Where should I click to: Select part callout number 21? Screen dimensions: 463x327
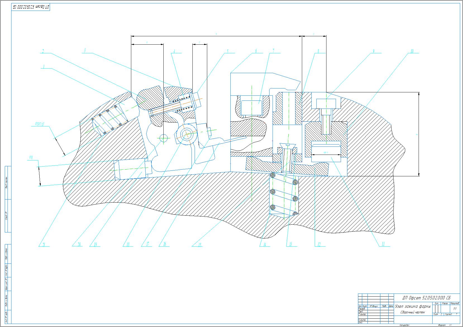point(44,244)
